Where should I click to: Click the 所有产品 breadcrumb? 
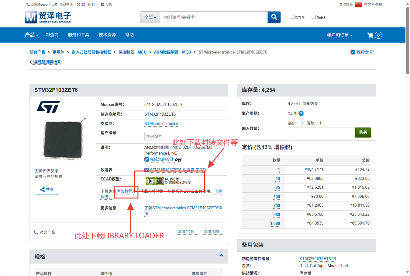click(x=37, y=52)
